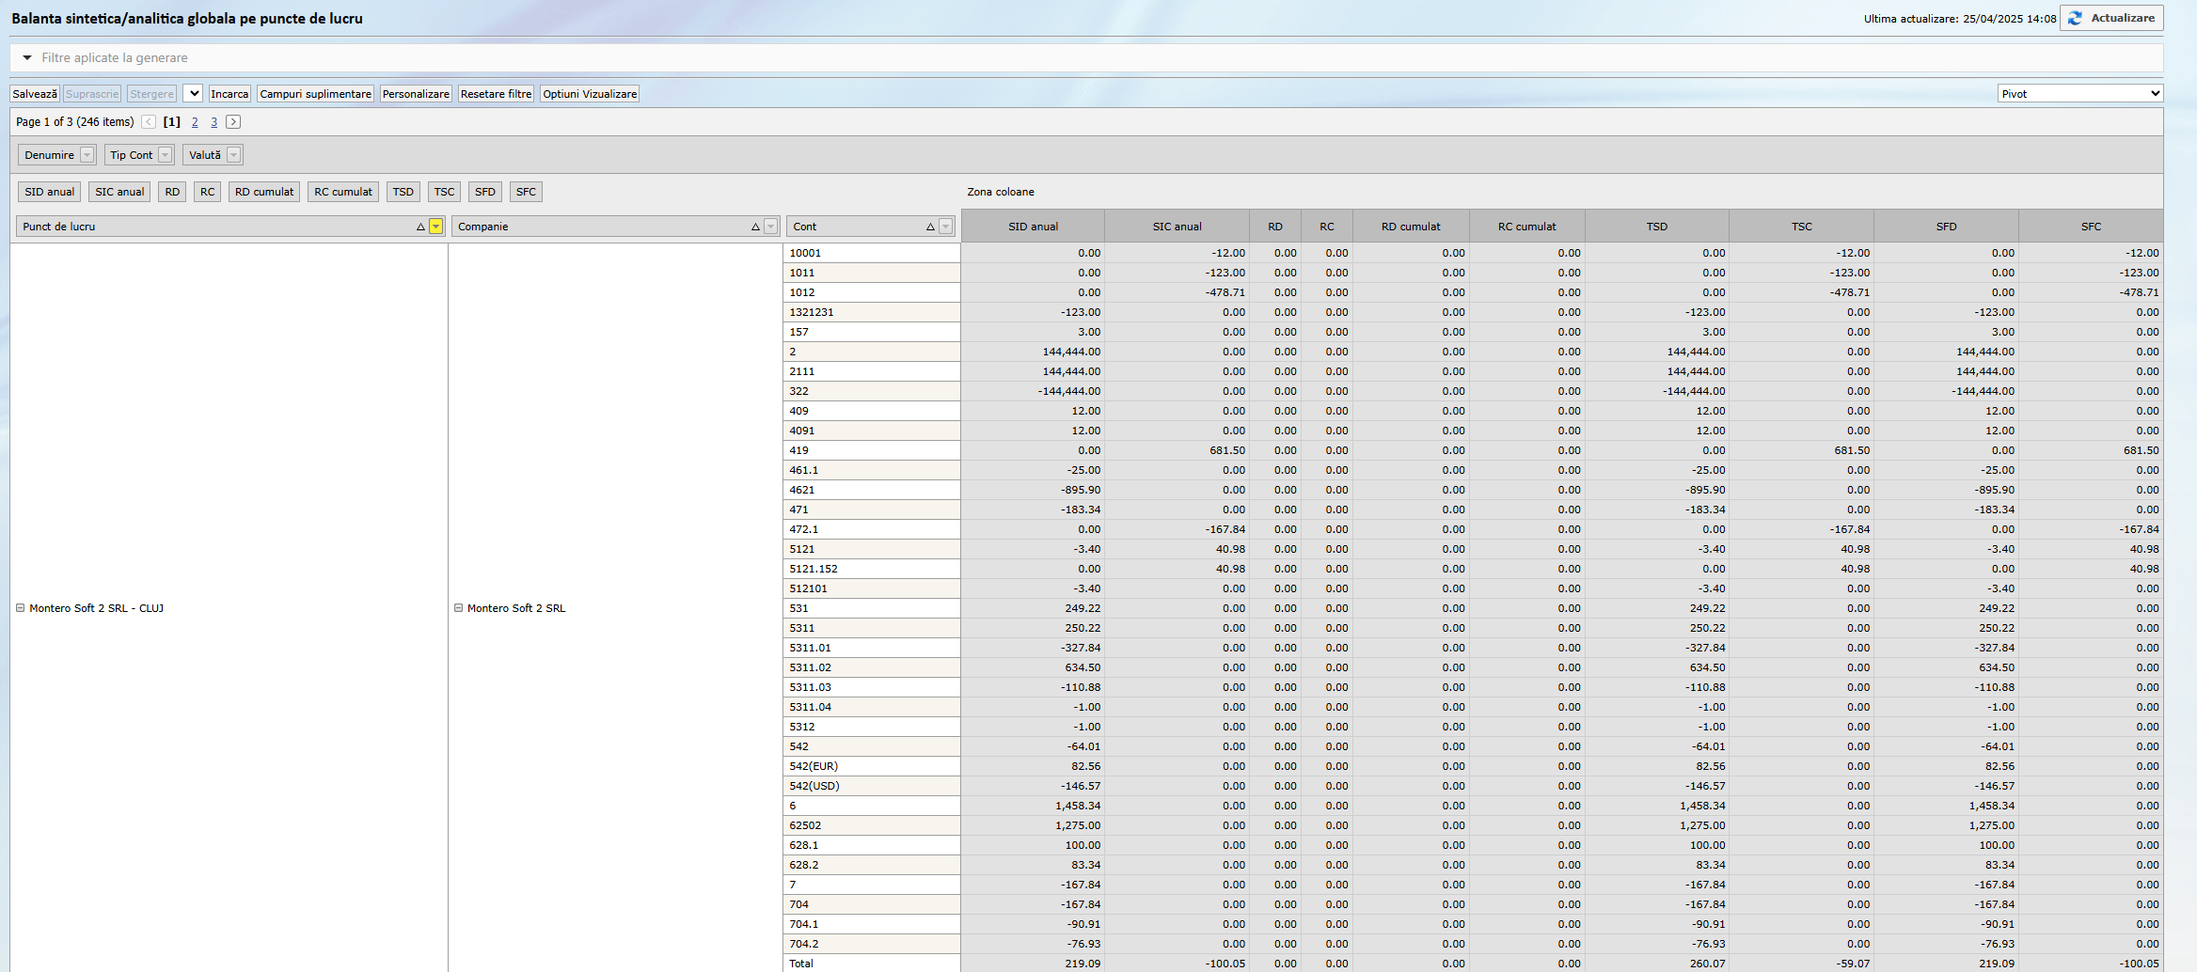Collapse the Montero Soft 2 SRL company group
Screen dimensions: 2197x972
(459, 608)
